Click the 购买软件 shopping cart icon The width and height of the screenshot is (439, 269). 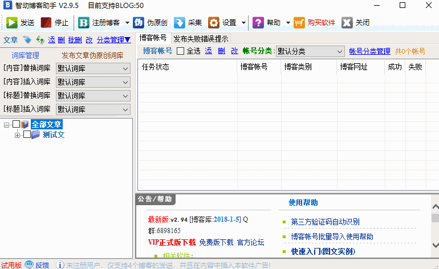(x=300, y=23)
